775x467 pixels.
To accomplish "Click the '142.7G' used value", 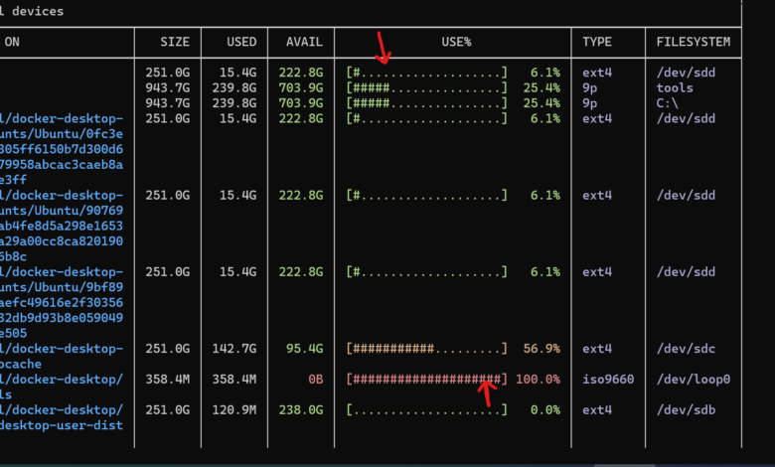I will pyautogui.click(x=234, y=349).
